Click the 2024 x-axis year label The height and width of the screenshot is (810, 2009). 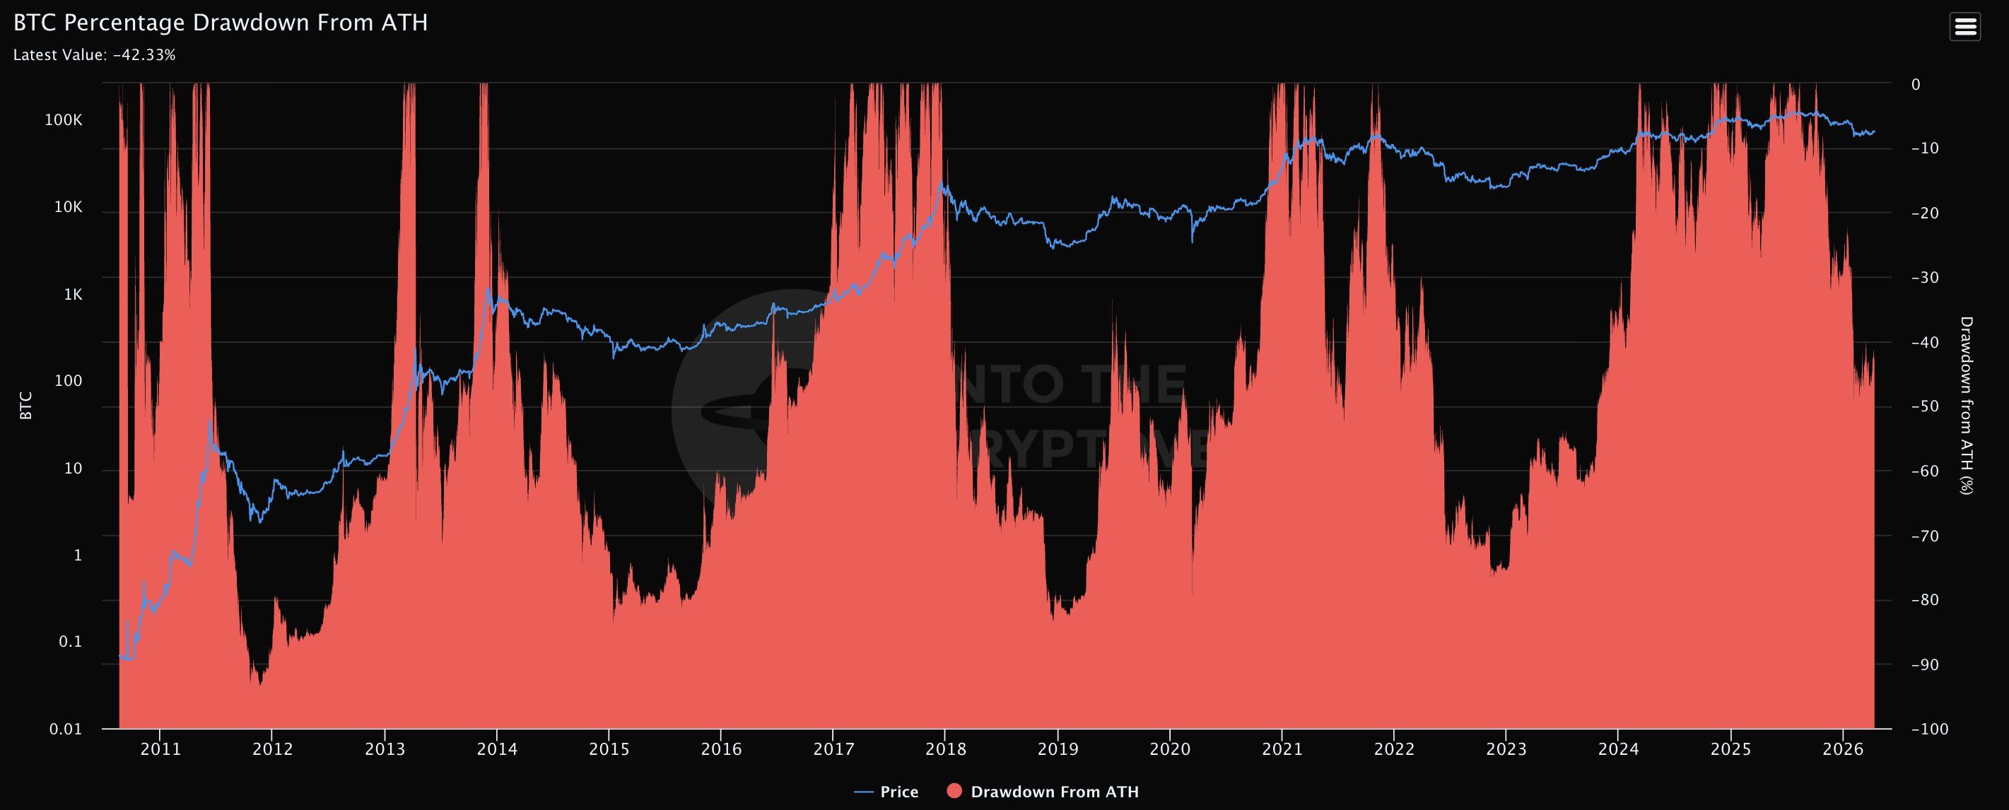tap(1618, 749)
